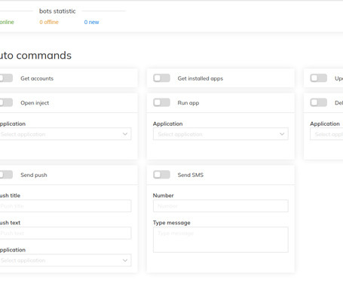The image size is (343, 286).
Task: Toggle the Open inject switch
Action: pos(6,102)
